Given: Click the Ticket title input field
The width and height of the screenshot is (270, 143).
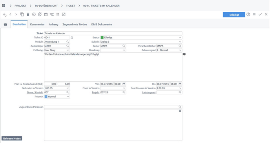Looking at the screenshot, I should 113,33.
